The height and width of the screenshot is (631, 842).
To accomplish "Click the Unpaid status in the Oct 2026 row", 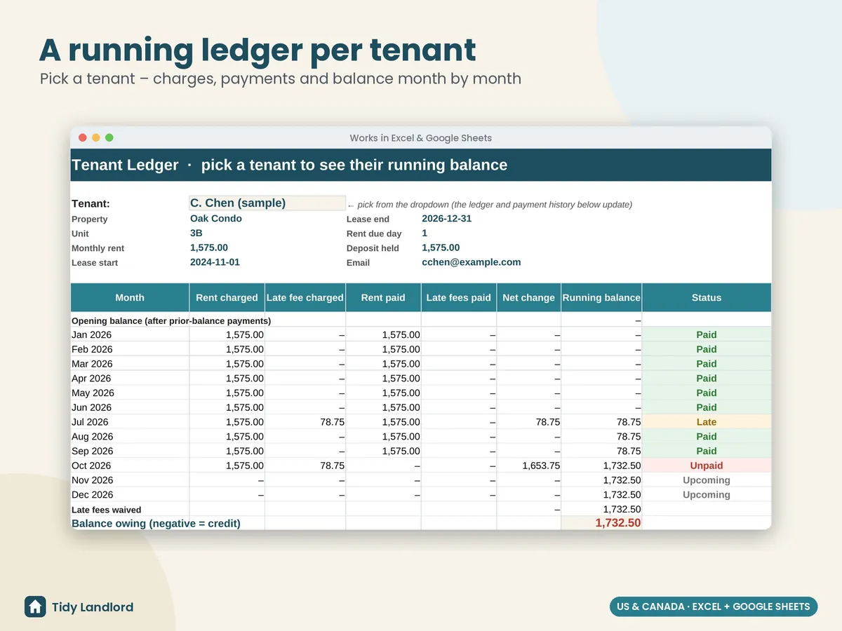I will click(x=707, y=466).
